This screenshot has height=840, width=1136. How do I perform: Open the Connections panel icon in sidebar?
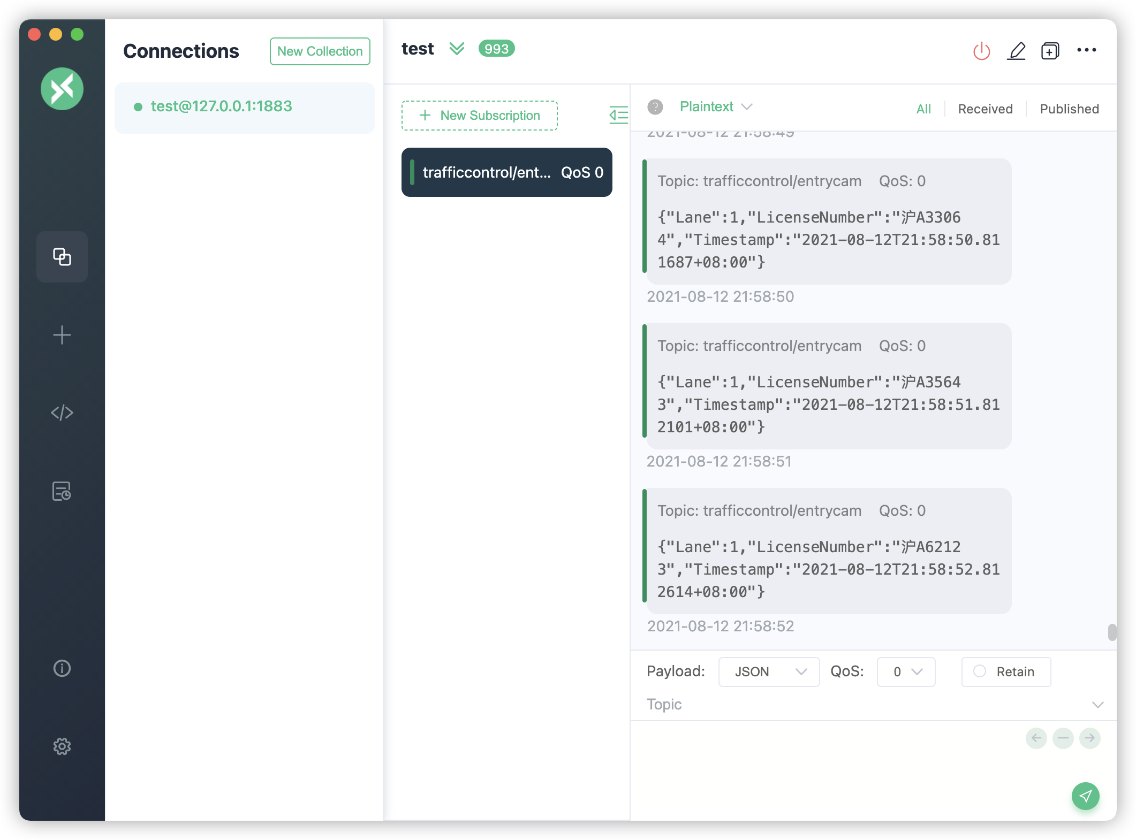tap(62, 257)
